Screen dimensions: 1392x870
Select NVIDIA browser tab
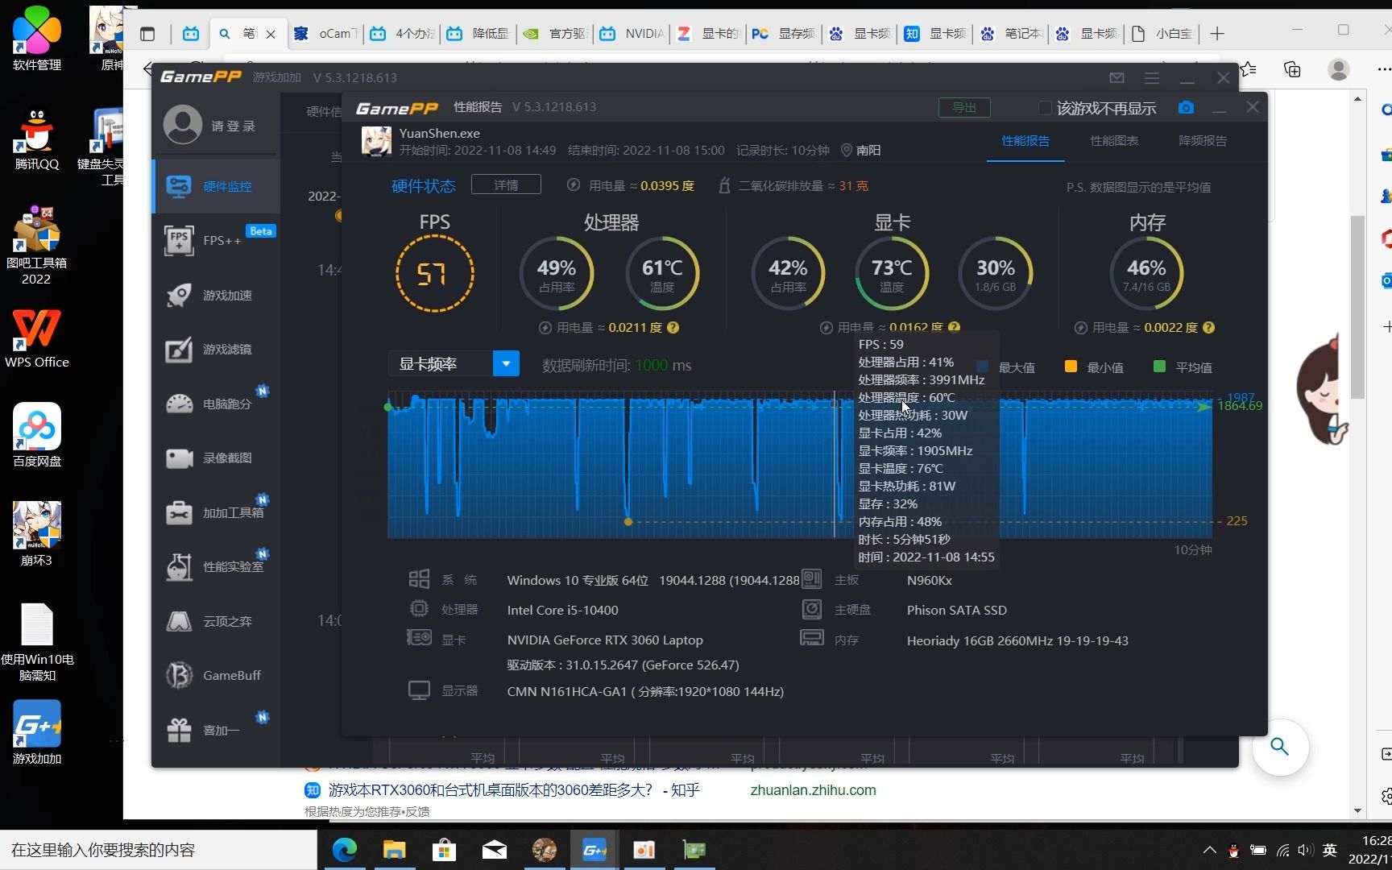(632, 34)
